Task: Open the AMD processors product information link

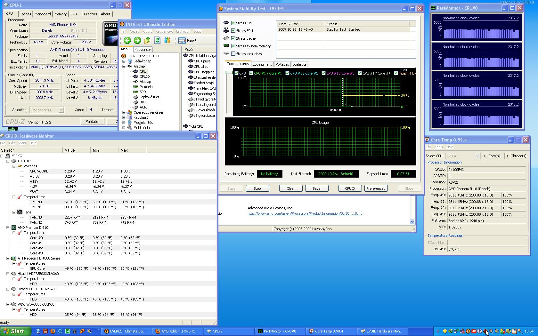Action: tap(305, 213)
